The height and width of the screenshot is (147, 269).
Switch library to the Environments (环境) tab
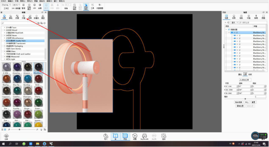point(23,17)
